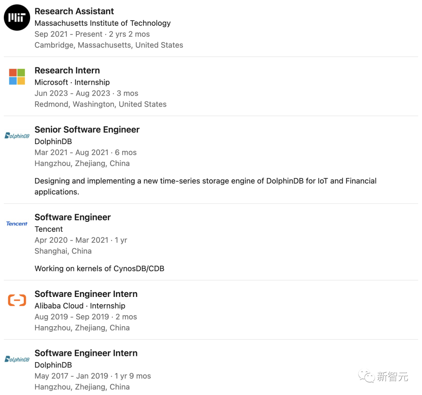The width and height of the screenshot is (422, 395).
Task: Click the Redmond, Washington location text
Action: (x=100, y=104)
